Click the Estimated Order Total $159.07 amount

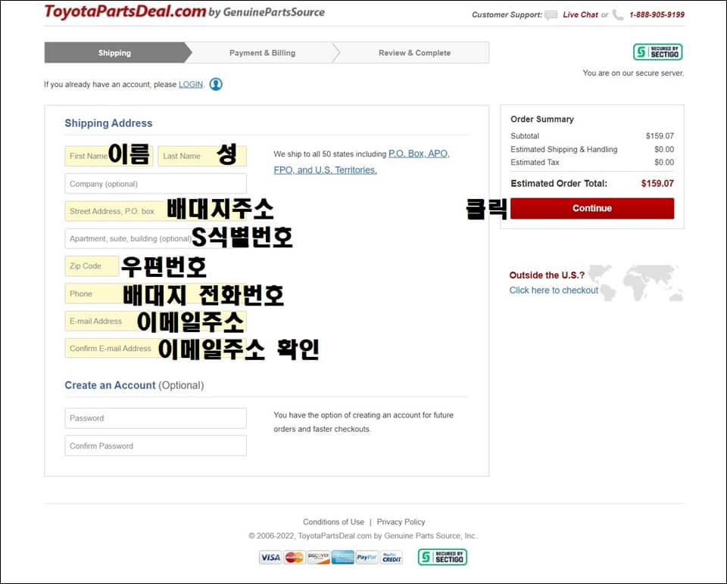pyautogui.click(x=657, y=183)
